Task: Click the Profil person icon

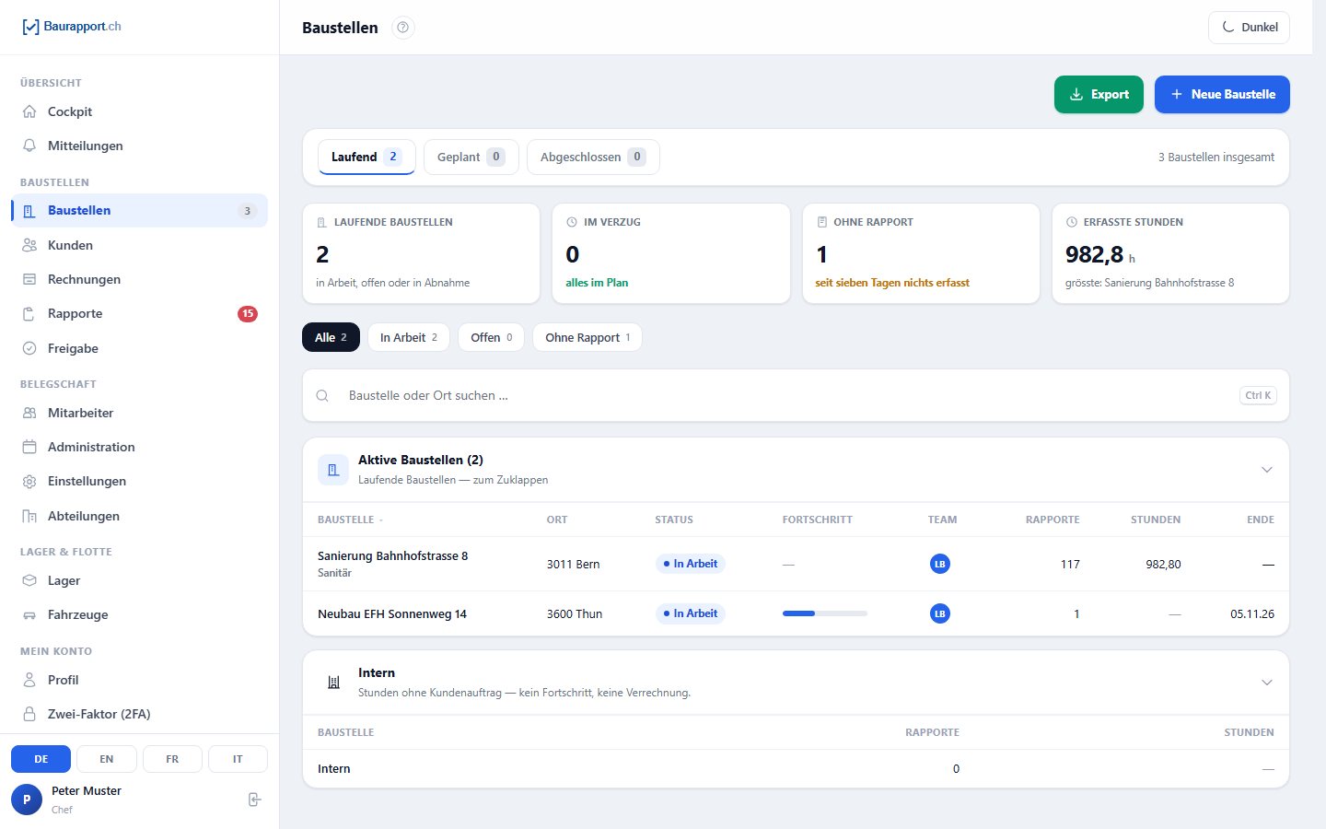Action: pos(29,680)
